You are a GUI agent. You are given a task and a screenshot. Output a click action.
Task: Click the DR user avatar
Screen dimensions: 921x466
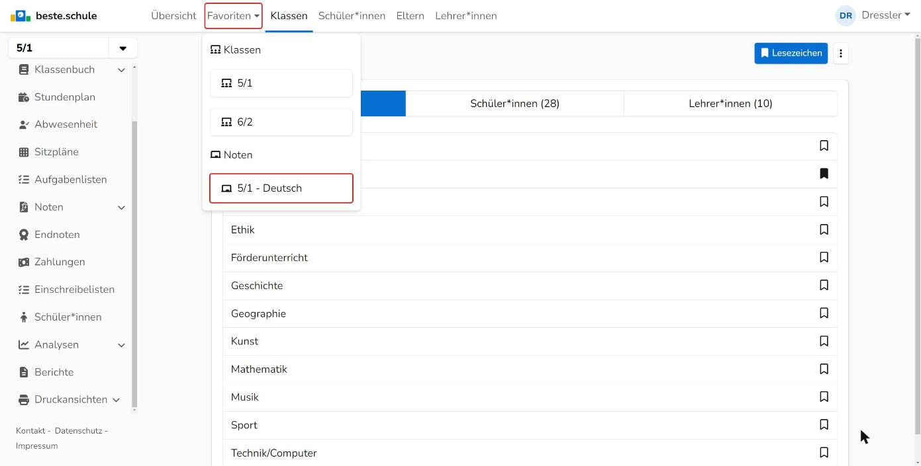click(x=846, y=16)
